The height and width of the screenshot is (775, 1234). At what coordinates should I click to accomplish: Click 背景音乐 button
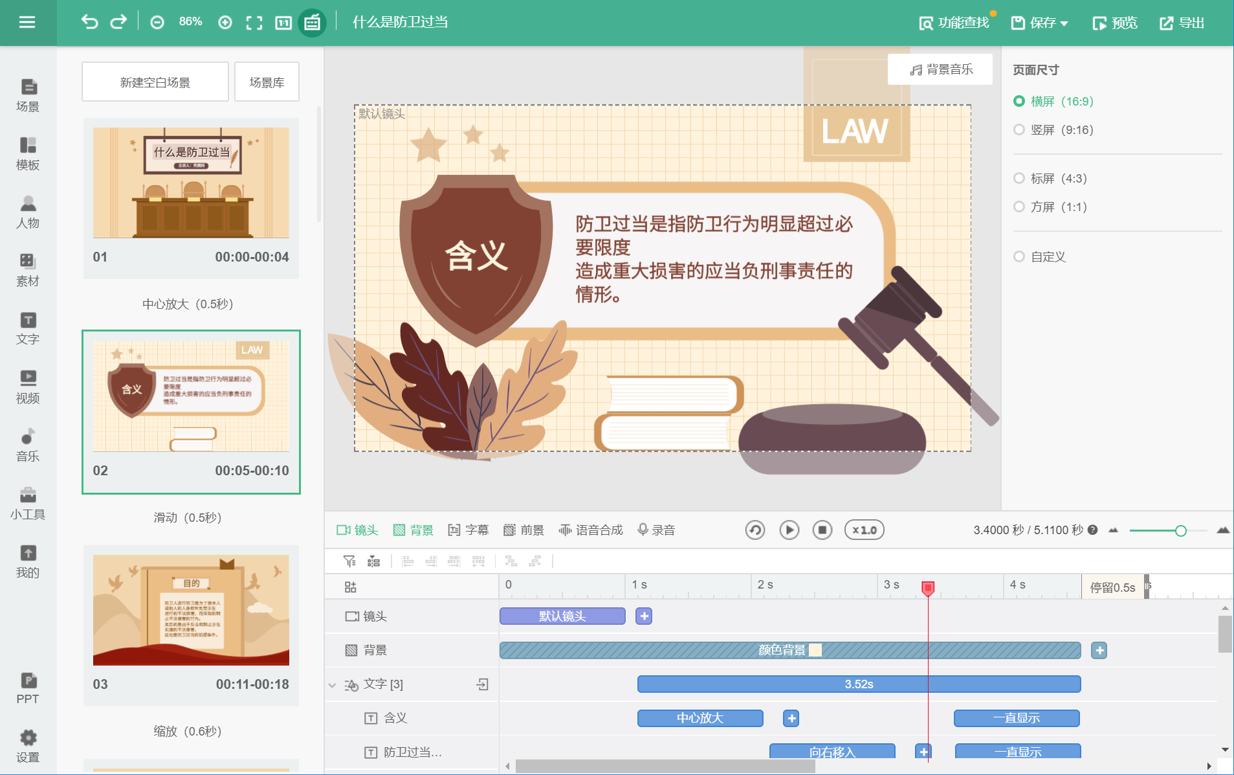940,69
